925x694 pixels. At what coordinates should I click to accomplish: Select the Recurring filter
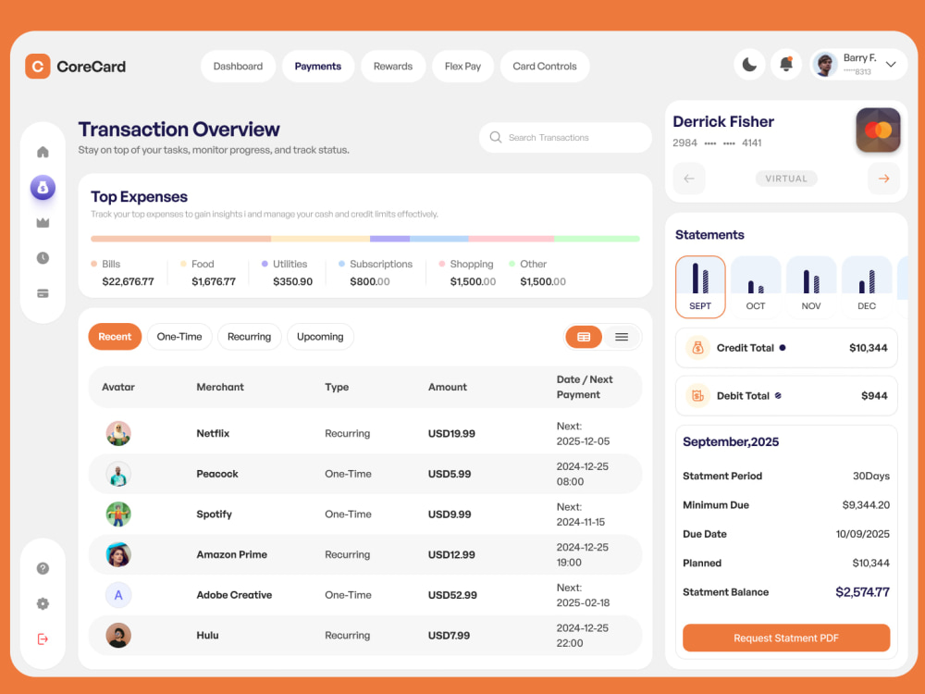click(x=249, y=337)
